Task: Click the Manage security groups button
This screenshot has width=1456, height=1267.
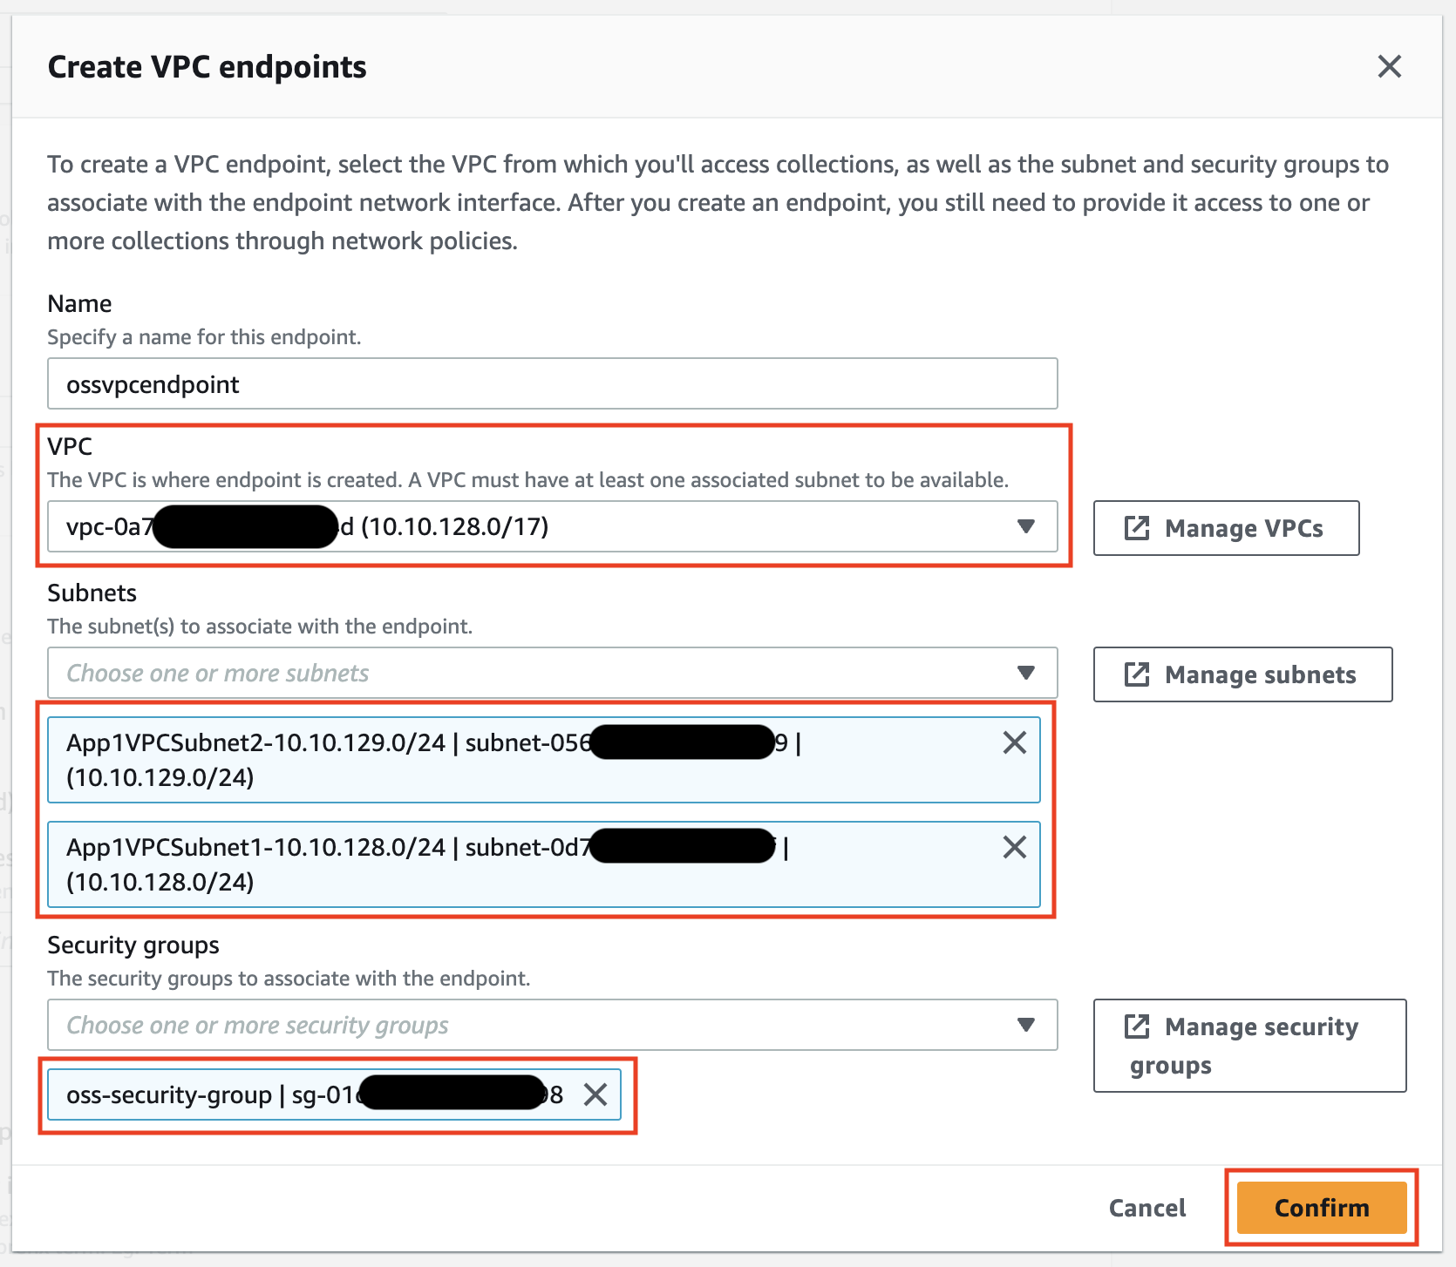Action: (x=1249, y=1046)
